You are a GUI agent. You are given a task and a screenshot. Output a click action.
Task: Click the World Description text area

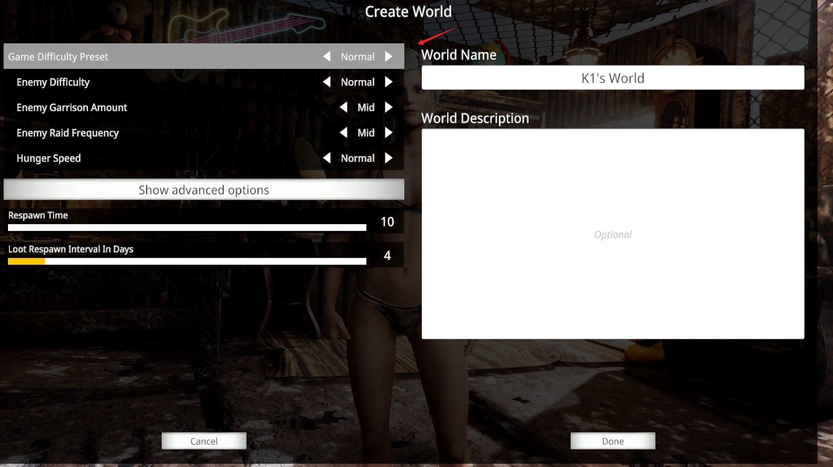pos(613,234)
